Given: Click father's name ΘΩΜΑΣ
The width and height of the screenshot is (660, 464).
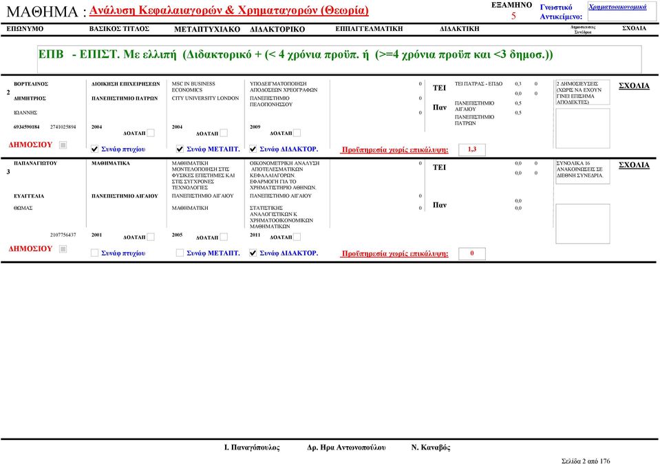Looking at the screenshot, I should (23, 208).
